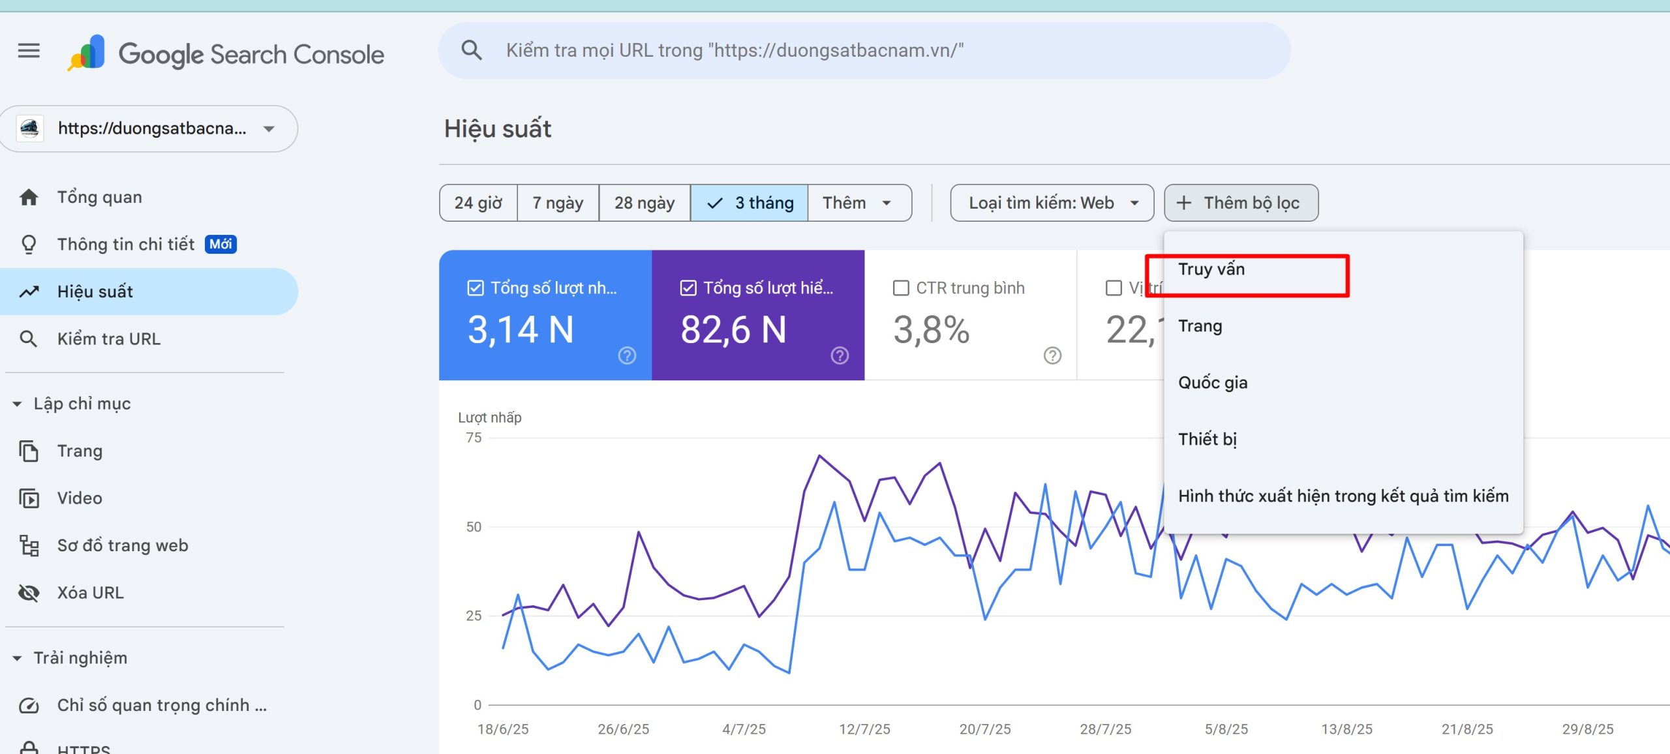Open the property selector dropdown
The width and height of the screenshot is (1670, 754).
click(x=149, y=128)
